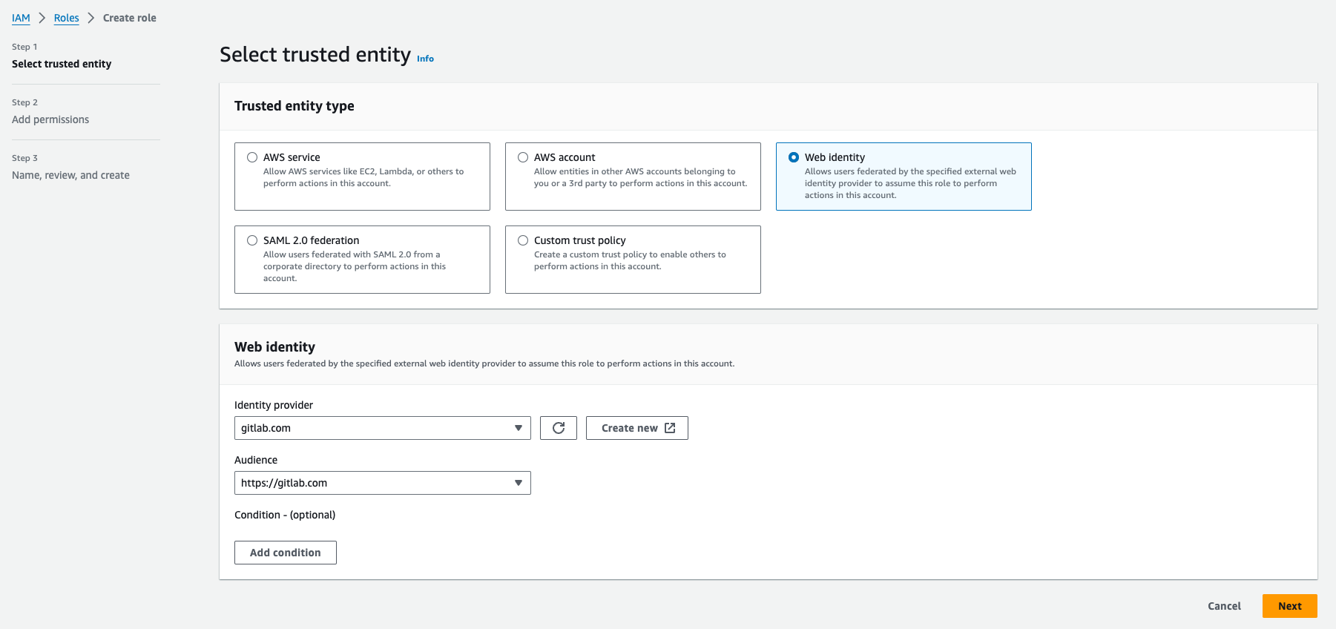Click the AWS account card description text
The height and width of the screenshot is (629, 1336).
pos(641,177)
